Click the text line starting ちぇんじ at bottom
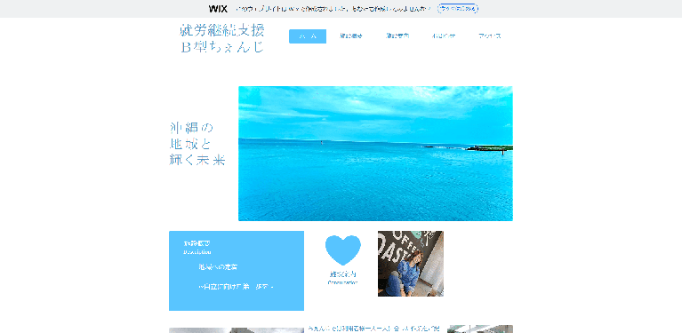 coord(373,329)
